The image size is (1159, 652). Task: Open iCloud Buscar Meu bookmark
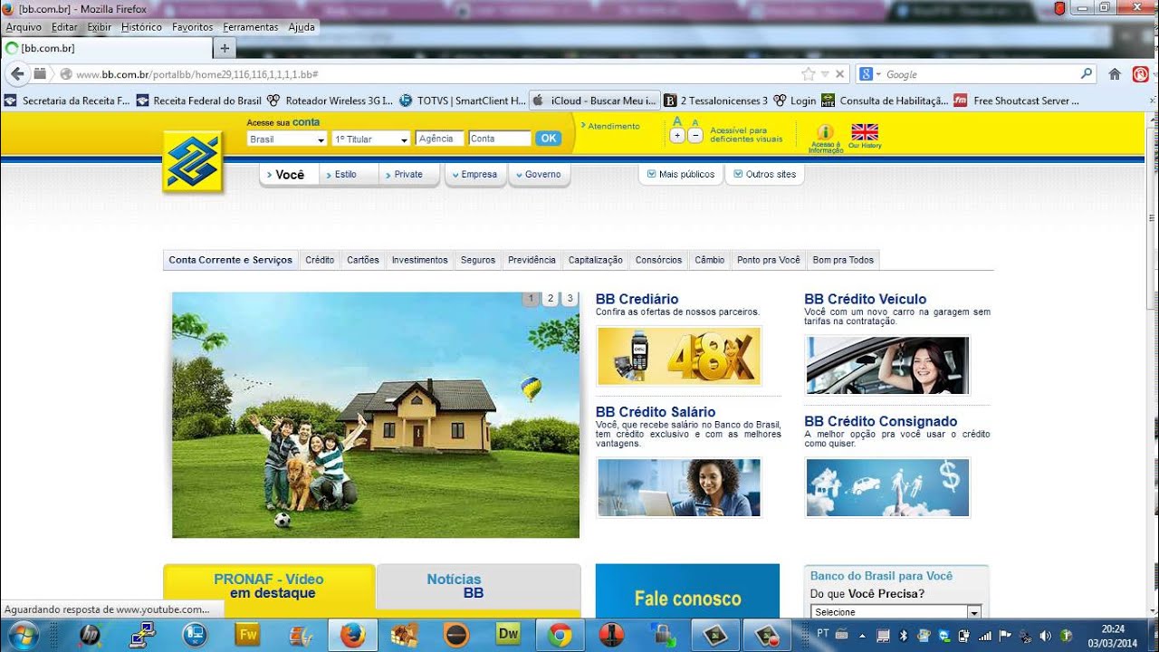594,101
